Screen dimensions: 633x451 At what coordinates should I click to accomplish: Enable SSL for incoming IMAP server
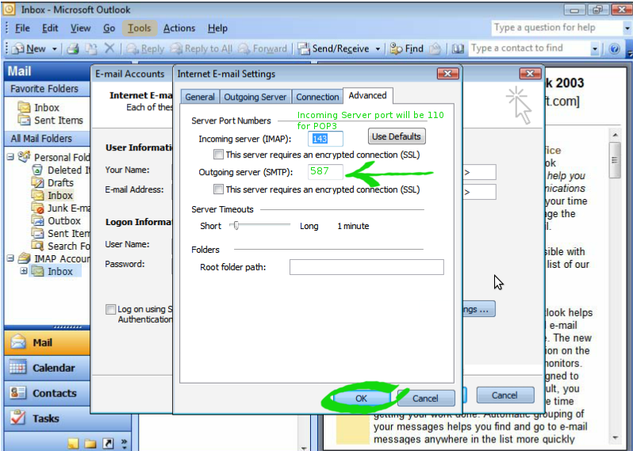[x=218, y=154]
